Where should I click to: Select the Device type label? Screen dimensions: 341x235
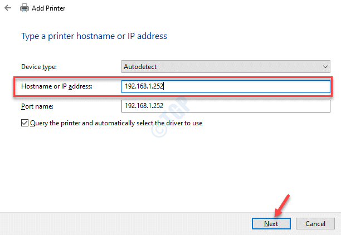click(x=39, y=67)
